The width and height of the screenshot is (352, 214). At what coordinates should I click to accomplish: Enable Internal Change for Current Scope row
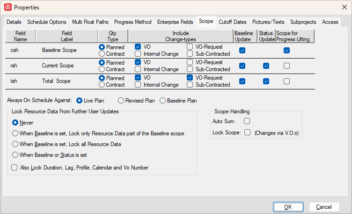click(138, 69)
